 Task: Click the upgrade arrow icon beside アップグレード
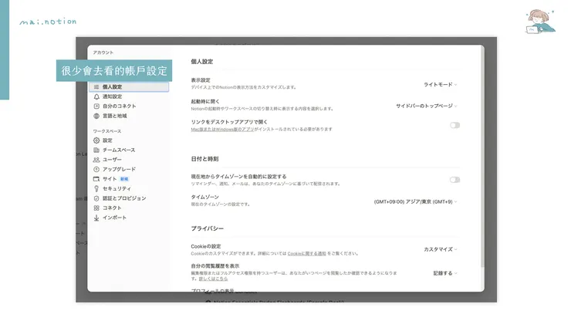(x=96, y=169)
